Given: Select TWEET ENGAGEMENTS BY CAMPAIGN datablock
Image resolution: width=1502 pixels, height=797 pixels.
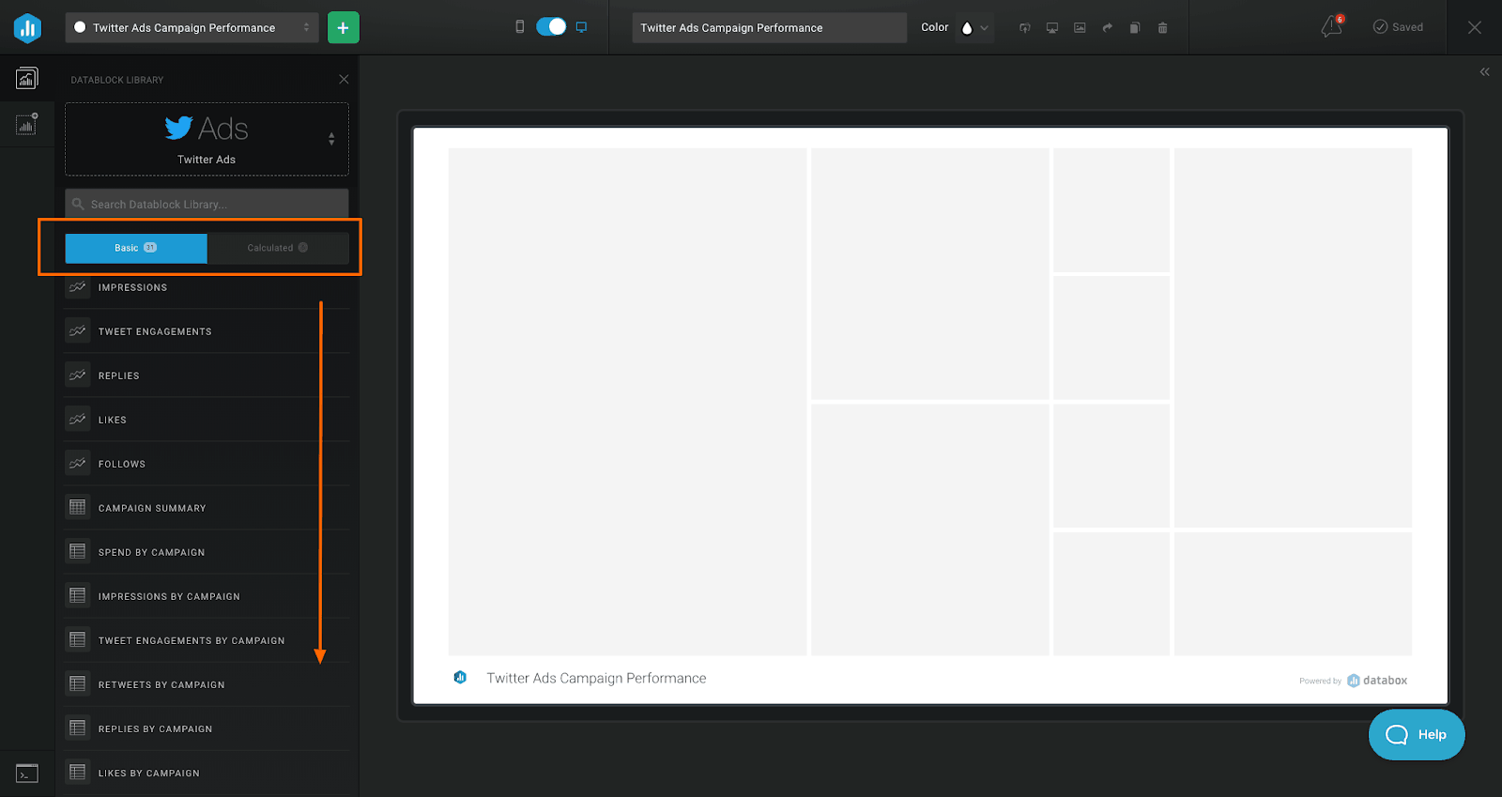Looking at the screenshot, I should coord(207,640).
